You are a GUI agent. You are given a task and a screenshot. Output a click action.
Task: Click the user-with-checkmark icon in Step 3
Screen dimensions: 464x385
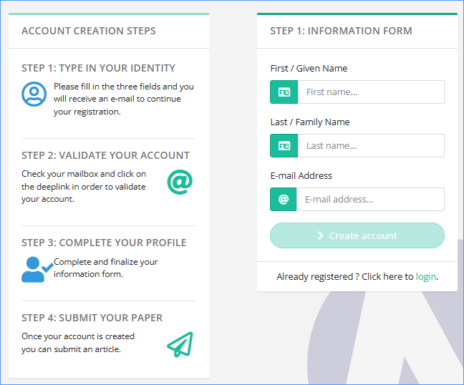36,268
